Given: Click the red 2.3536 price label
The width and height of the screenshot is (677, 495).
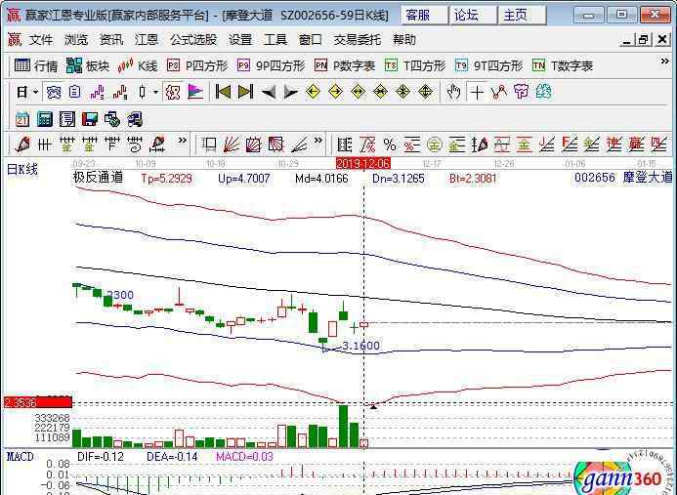Looking at the screenshot, I should [x=37, y=402].
